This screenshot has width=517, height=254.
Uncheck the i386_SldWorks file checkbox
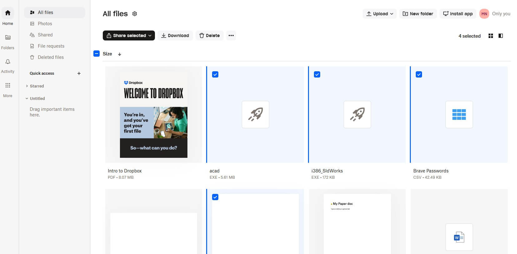pyautogui.click(x=317, y=74)
